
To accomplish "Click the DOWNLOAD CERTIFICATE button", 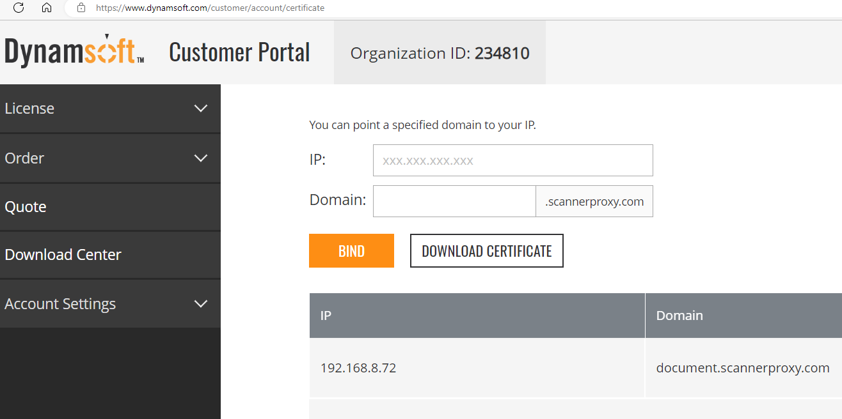I will (x=486, y=251).
